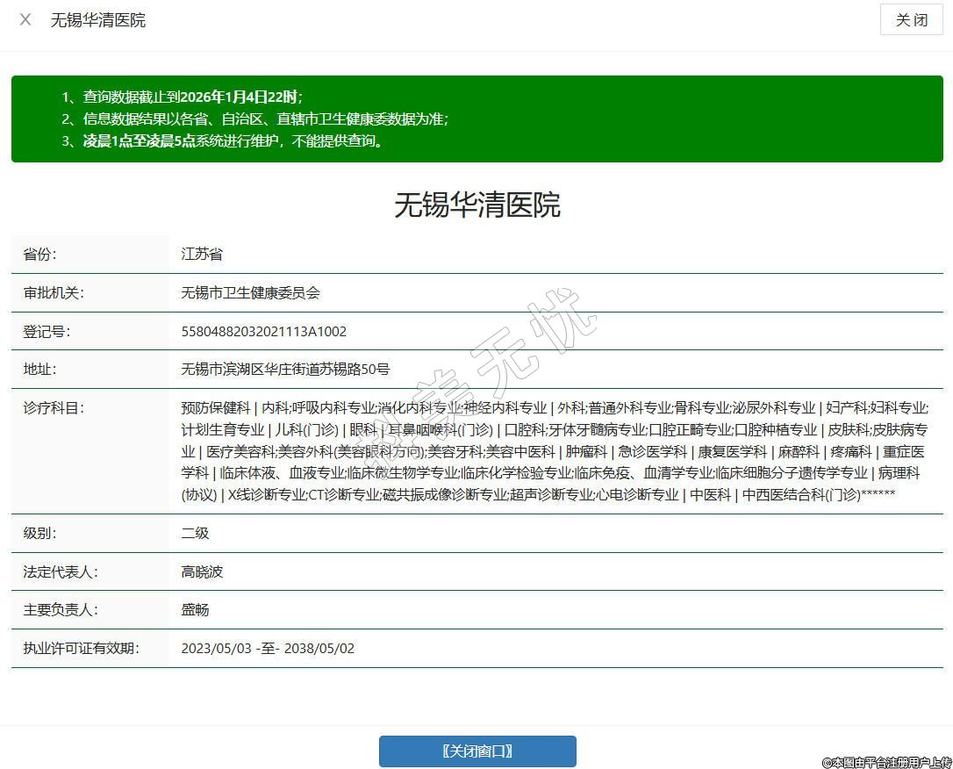Select the main responsible person 盛畅
The width and height of the screenshot is (953, 769).
(195, 610)
